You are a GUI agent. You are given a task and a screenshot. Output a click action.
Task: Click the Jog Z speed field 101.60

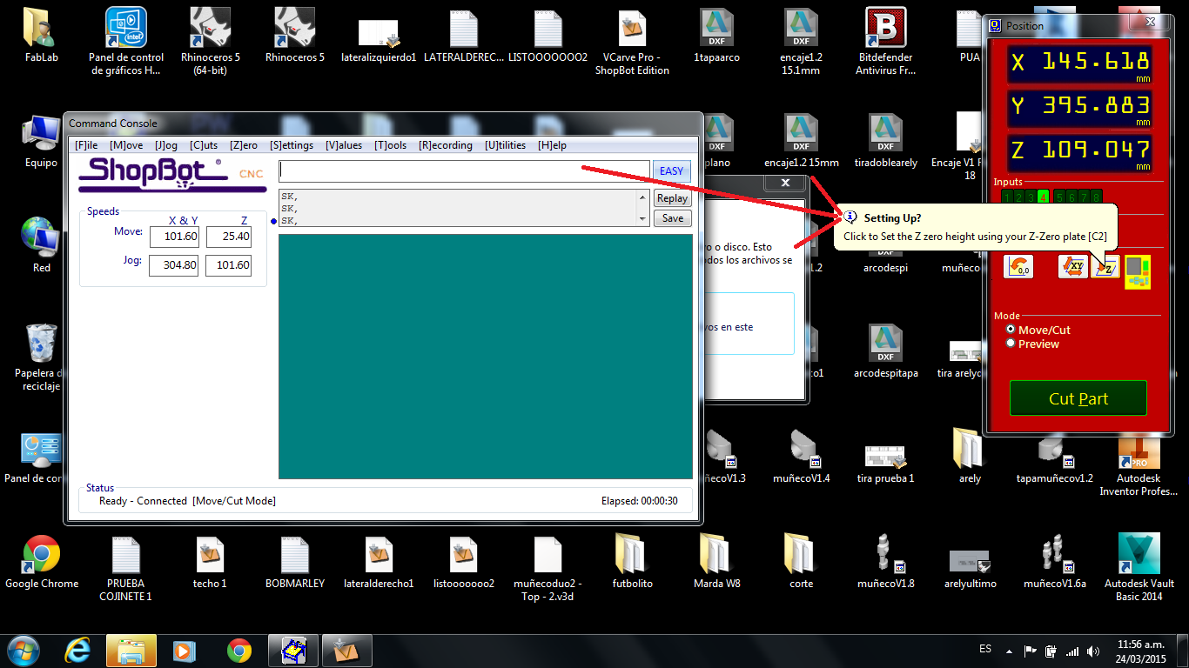[x=229, y=265]
